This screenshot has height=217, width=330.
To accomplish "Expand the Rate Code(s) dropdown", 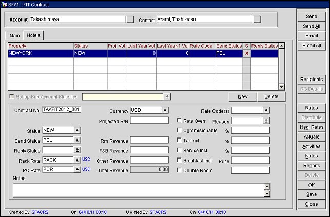I will [x=266, y=110].
